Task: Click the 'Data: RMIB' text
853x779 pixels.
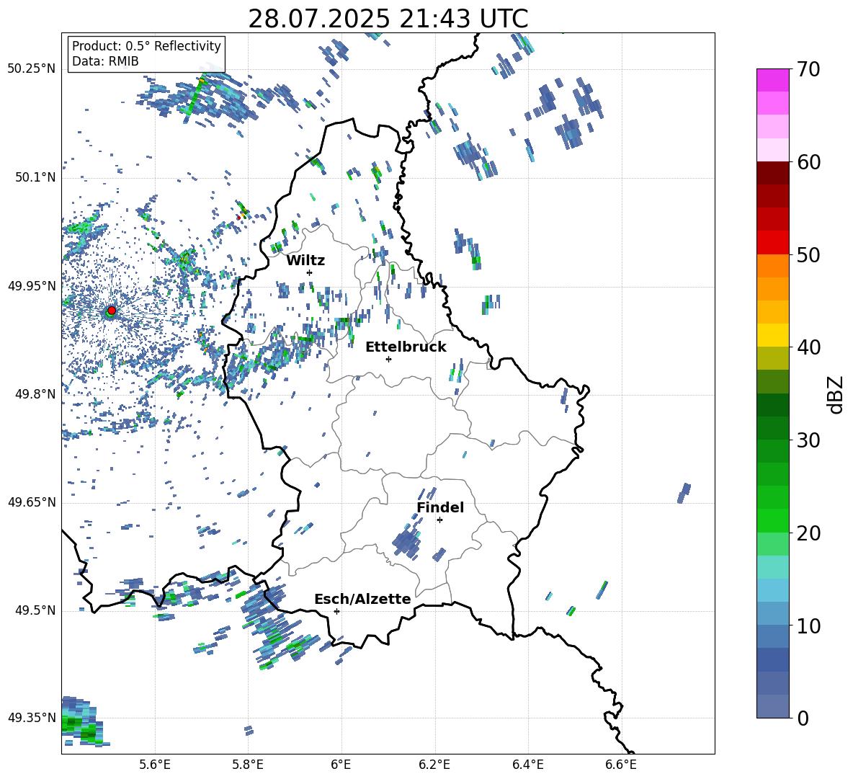Action: click(105, 61)
